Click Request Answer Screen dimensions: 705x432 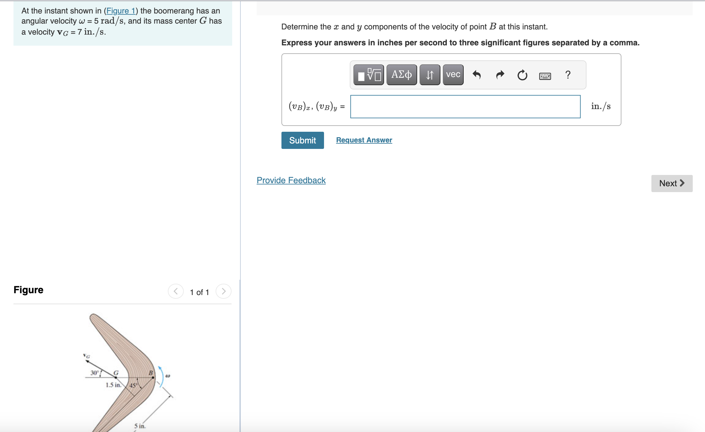364,140
